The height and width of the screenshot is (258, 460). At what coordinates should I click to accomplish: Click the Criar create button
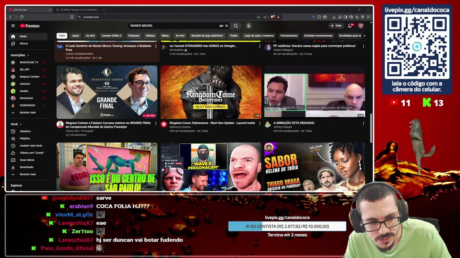336,26
